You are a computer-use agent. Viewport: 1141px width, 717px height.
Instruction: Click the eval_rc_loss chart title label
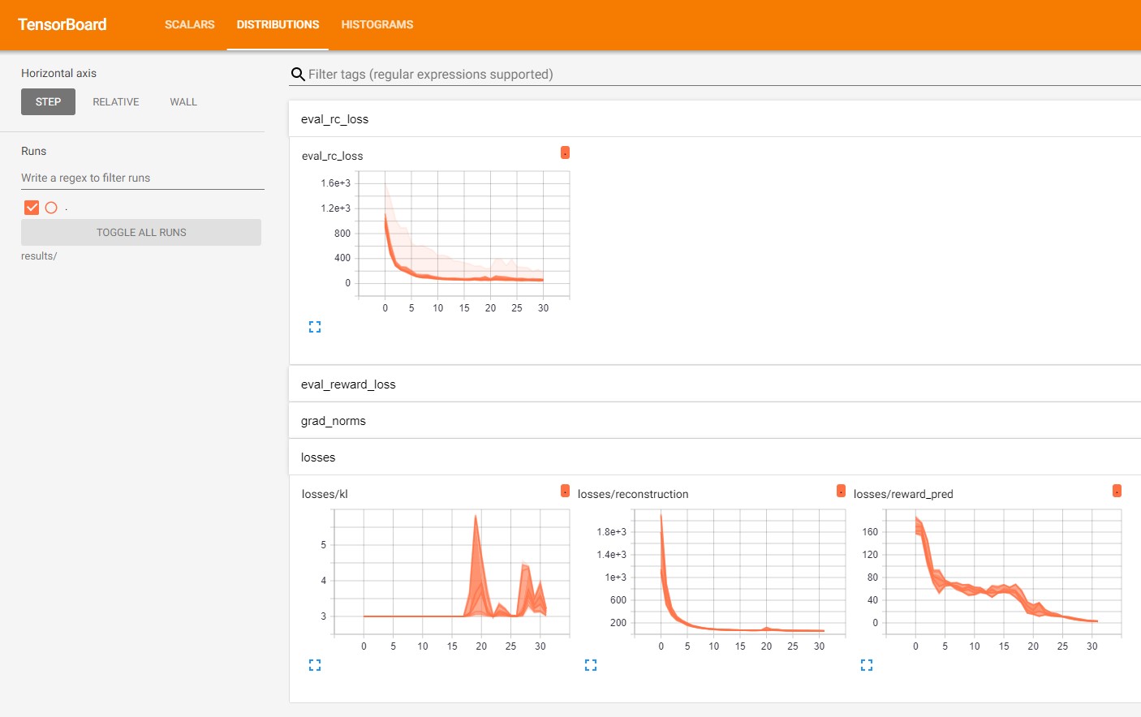click(332, 156)
